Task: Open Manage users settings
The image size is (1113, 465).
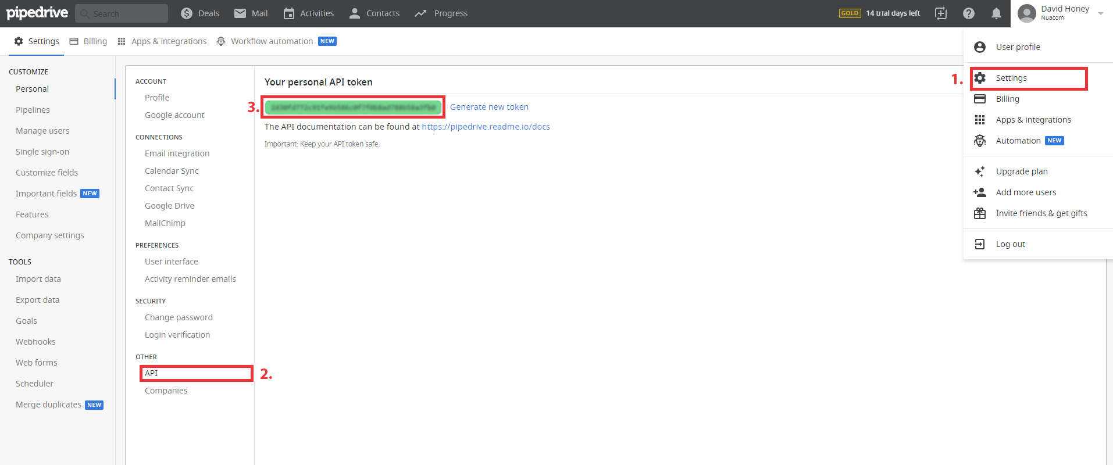Action: (x=42, y=131)
